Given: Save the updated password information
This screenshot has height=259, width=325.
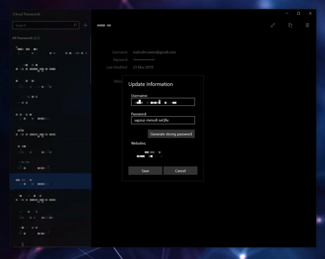Looking at the screenshot, I should click(145, 170).
